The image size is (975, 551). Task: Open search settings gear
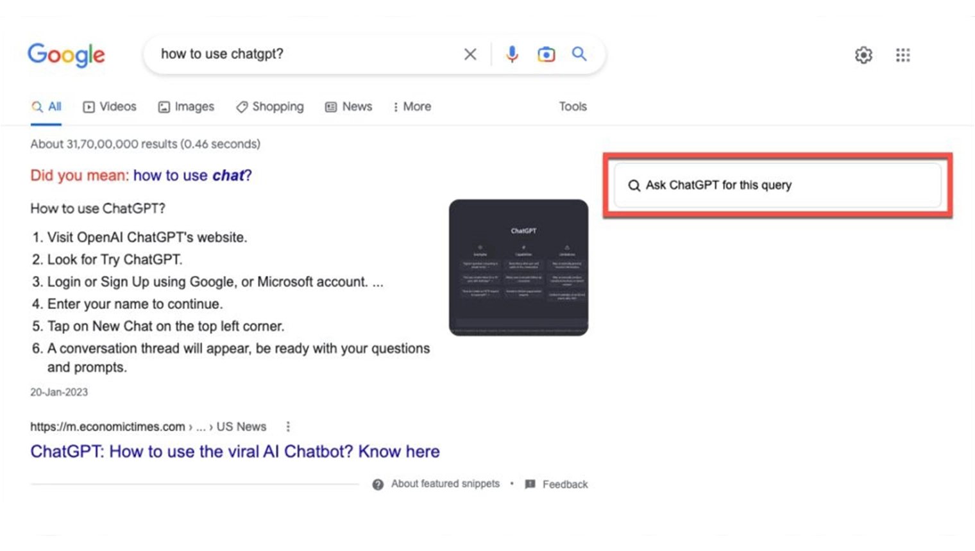click(863, 55)
